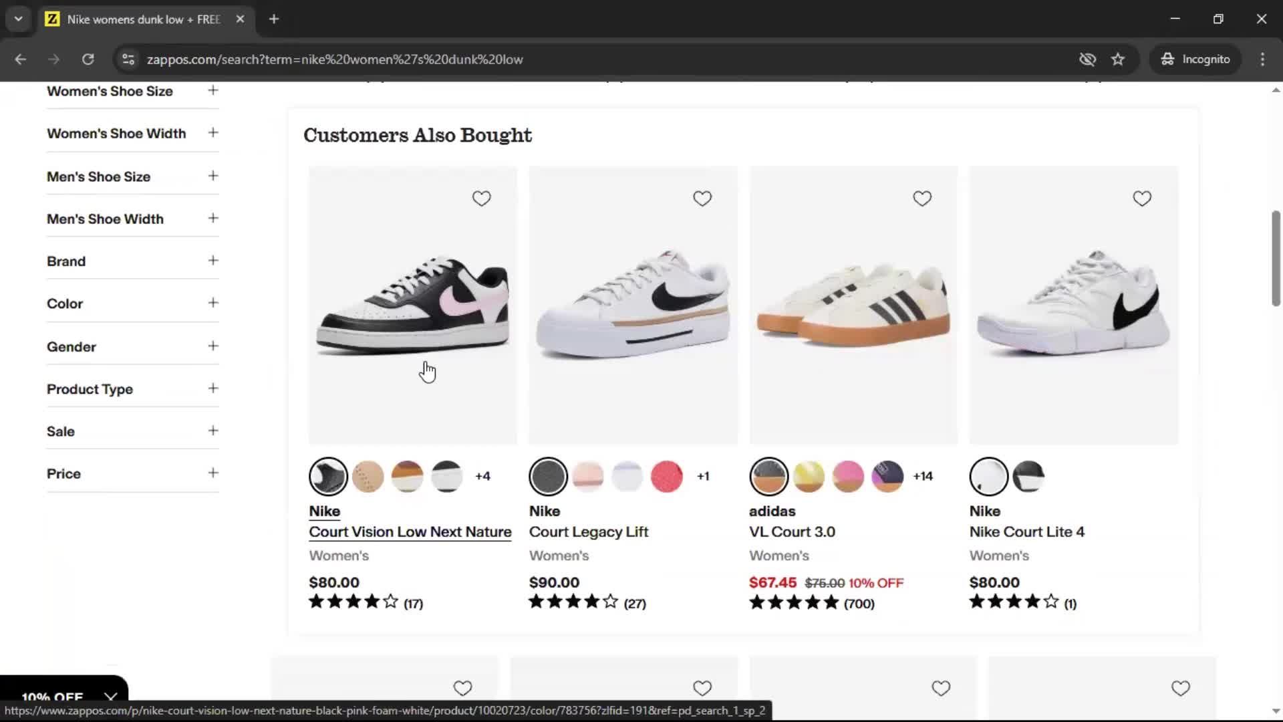Select light pink swatch for Court Legacy Lift
1283x722 pixels.
[587, 477]
